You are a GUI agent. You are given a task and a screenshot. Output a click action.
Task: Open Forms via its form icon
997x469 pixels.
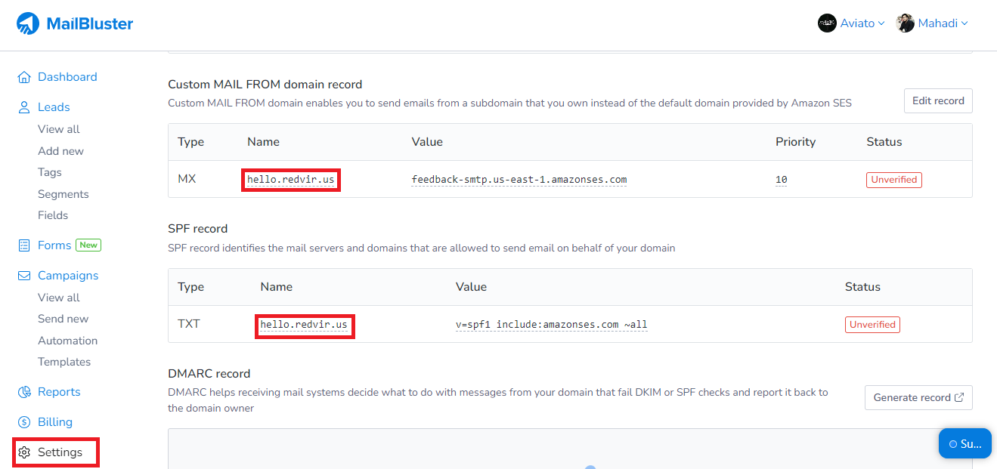(x=23, y=245)
